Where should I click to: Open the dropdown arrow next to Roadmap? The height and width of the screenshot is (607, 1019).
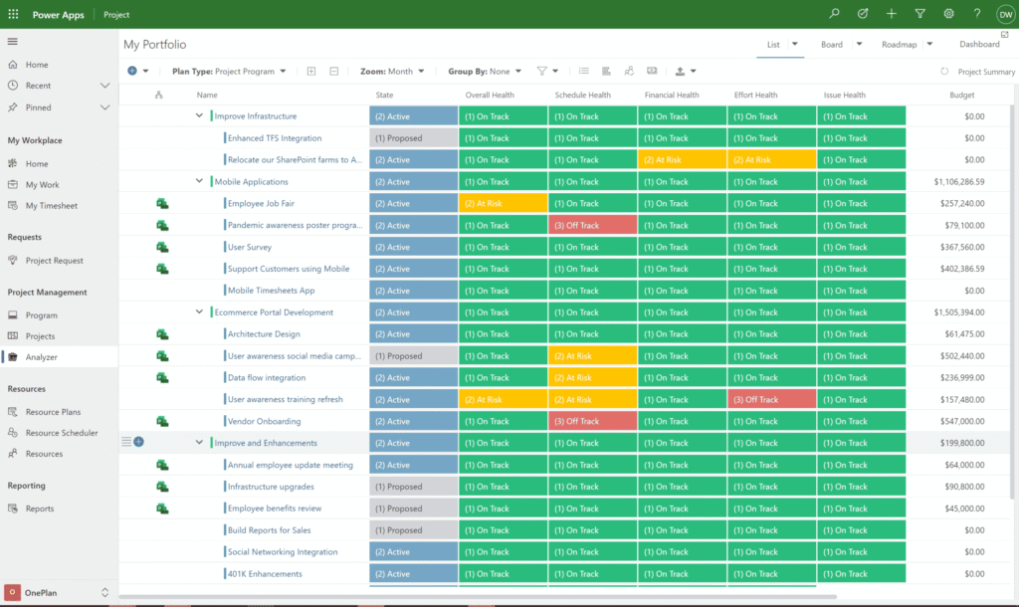(929, 44)
